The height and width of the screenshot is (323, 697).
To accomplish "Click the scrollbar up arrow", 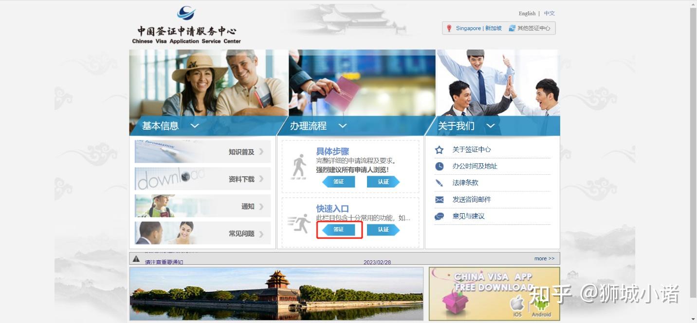I will click(694, 3).
